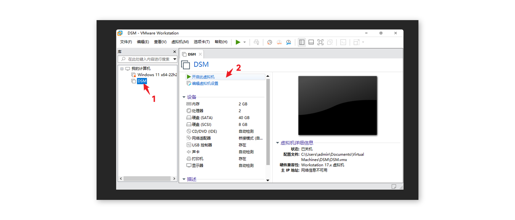
Task: Open the 显示器 device entry
Action: pyautogui.click(x=198, y=166)
